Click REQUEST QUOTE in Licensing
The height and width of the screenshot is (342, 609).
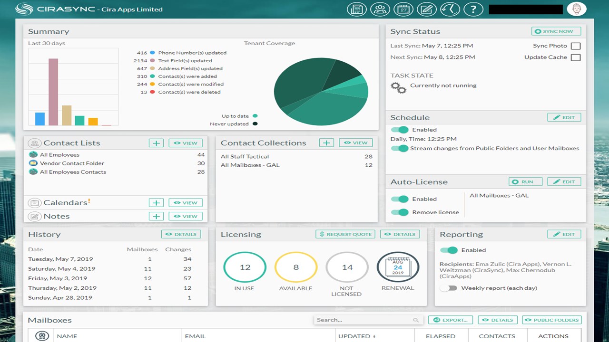(345, 234)
